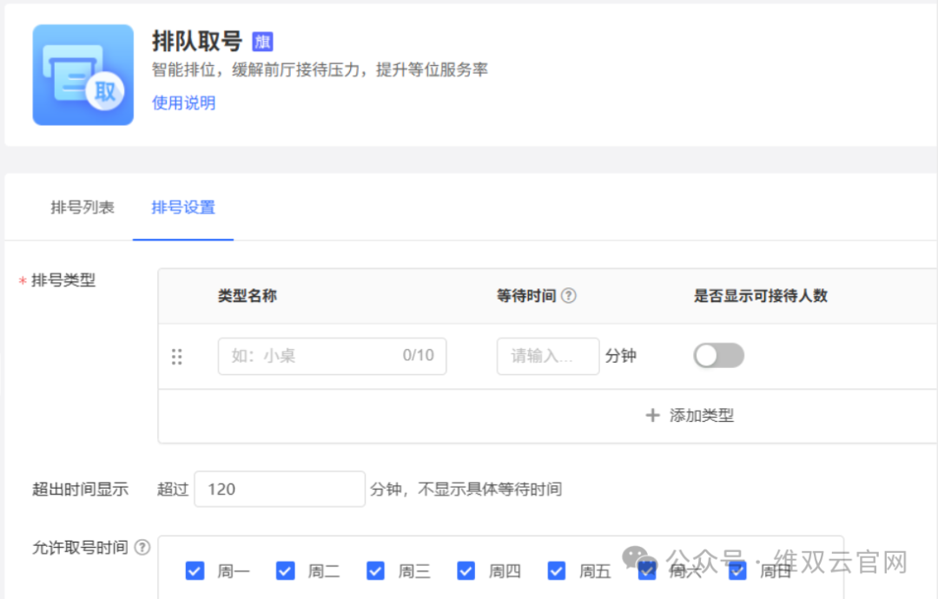Click the 旗 badge next to title

tap(262, 42)
